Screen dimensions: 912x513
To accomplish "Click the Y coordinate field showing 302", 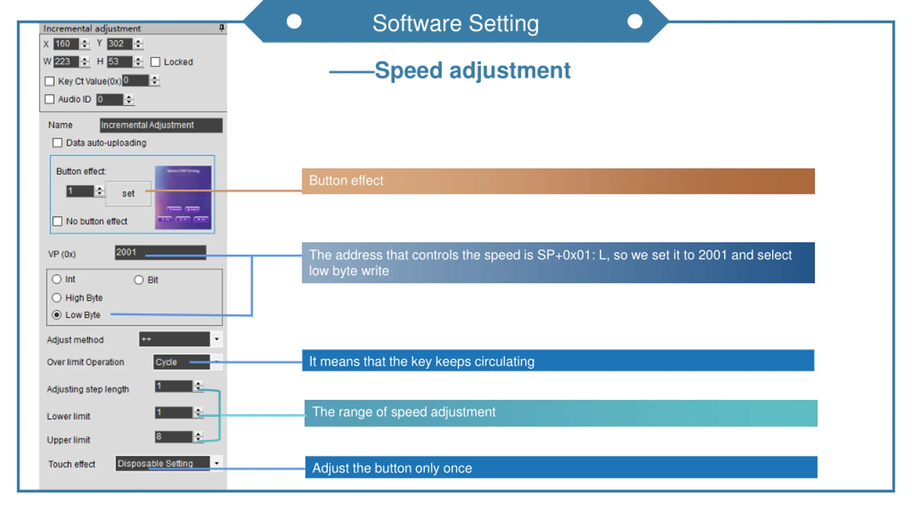I will [x=119, y=44].
